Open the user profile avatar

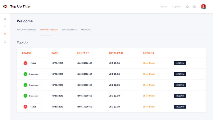point(203,7)
